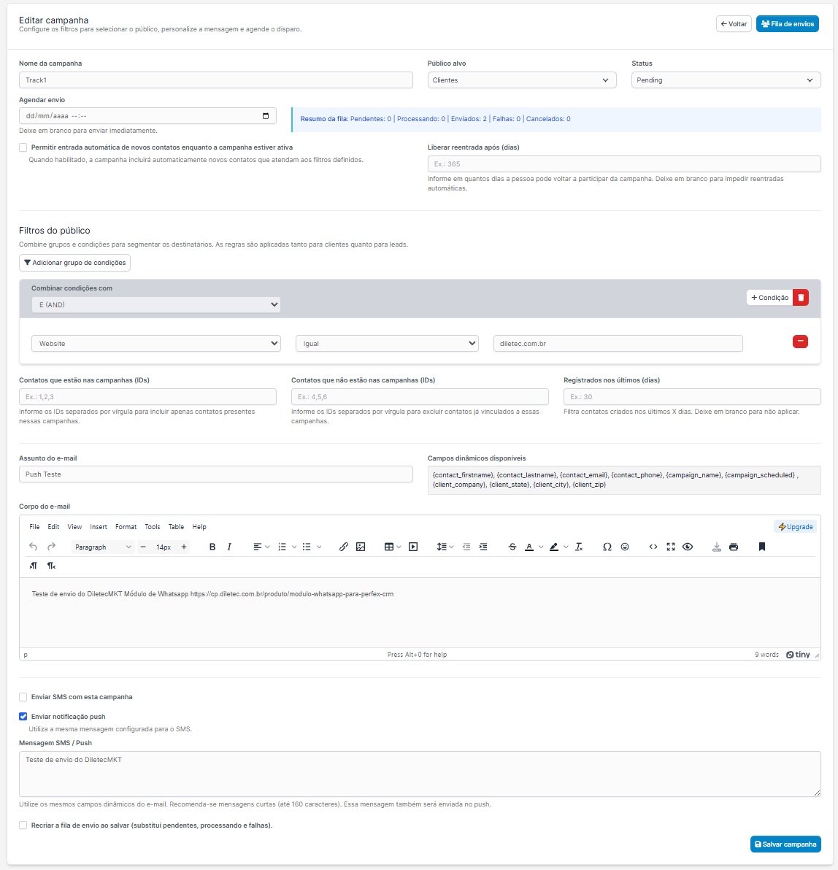
Task: Open the E (AND) combine conditions dropdown
Action: click(x=156, y=305)
